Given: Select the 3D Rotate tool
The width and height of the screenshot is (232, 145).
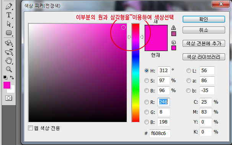Looking at the screenshot, I should [9, 43].
